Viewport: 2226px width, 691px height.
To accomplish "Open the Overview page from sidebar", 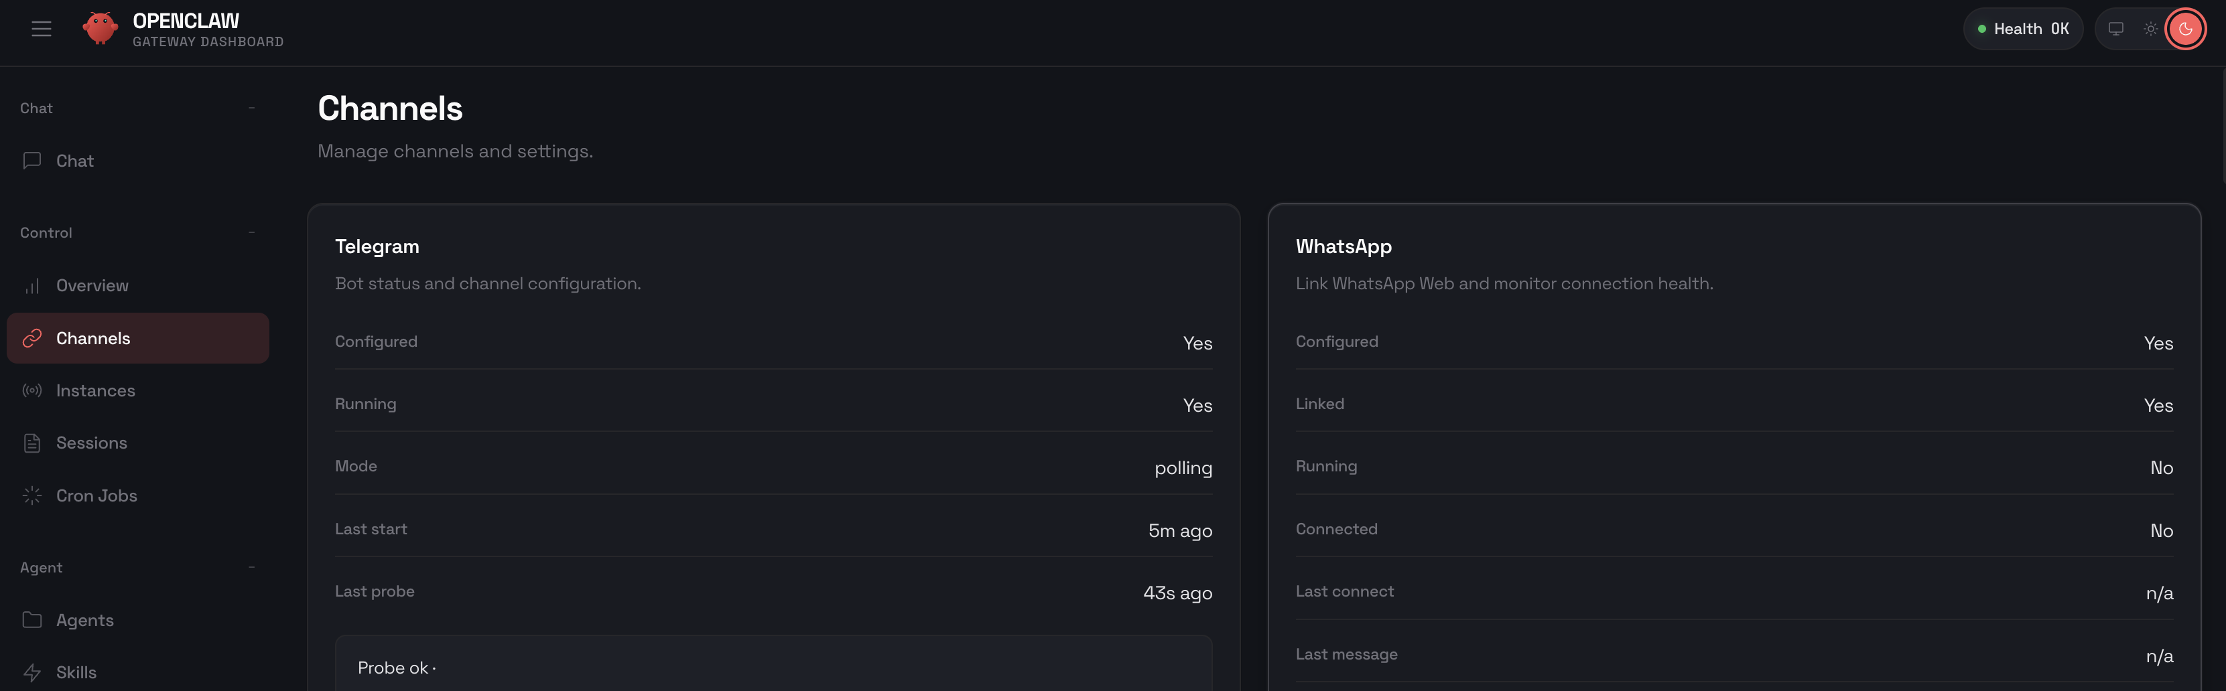I will point(92,285).
